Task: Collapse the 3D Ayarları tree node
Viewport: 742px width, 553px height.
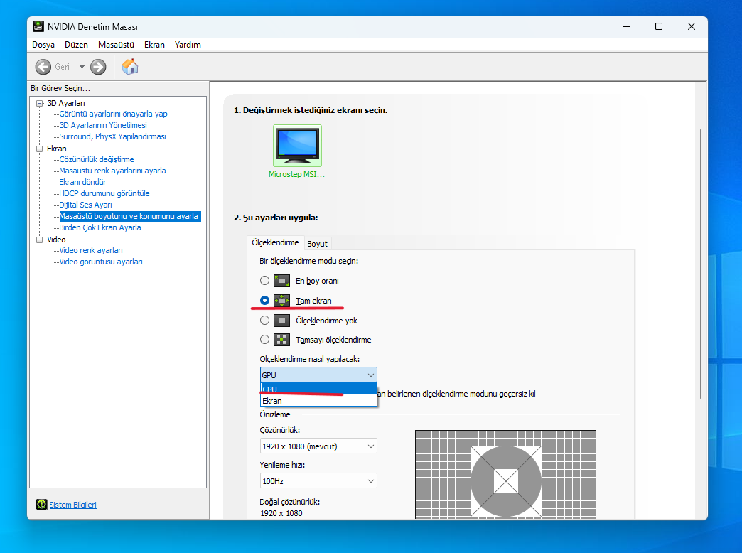Action: [40, 103]
